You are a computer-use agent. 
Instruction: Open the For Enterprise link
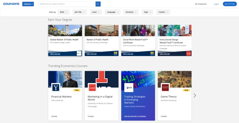[200, 4]
